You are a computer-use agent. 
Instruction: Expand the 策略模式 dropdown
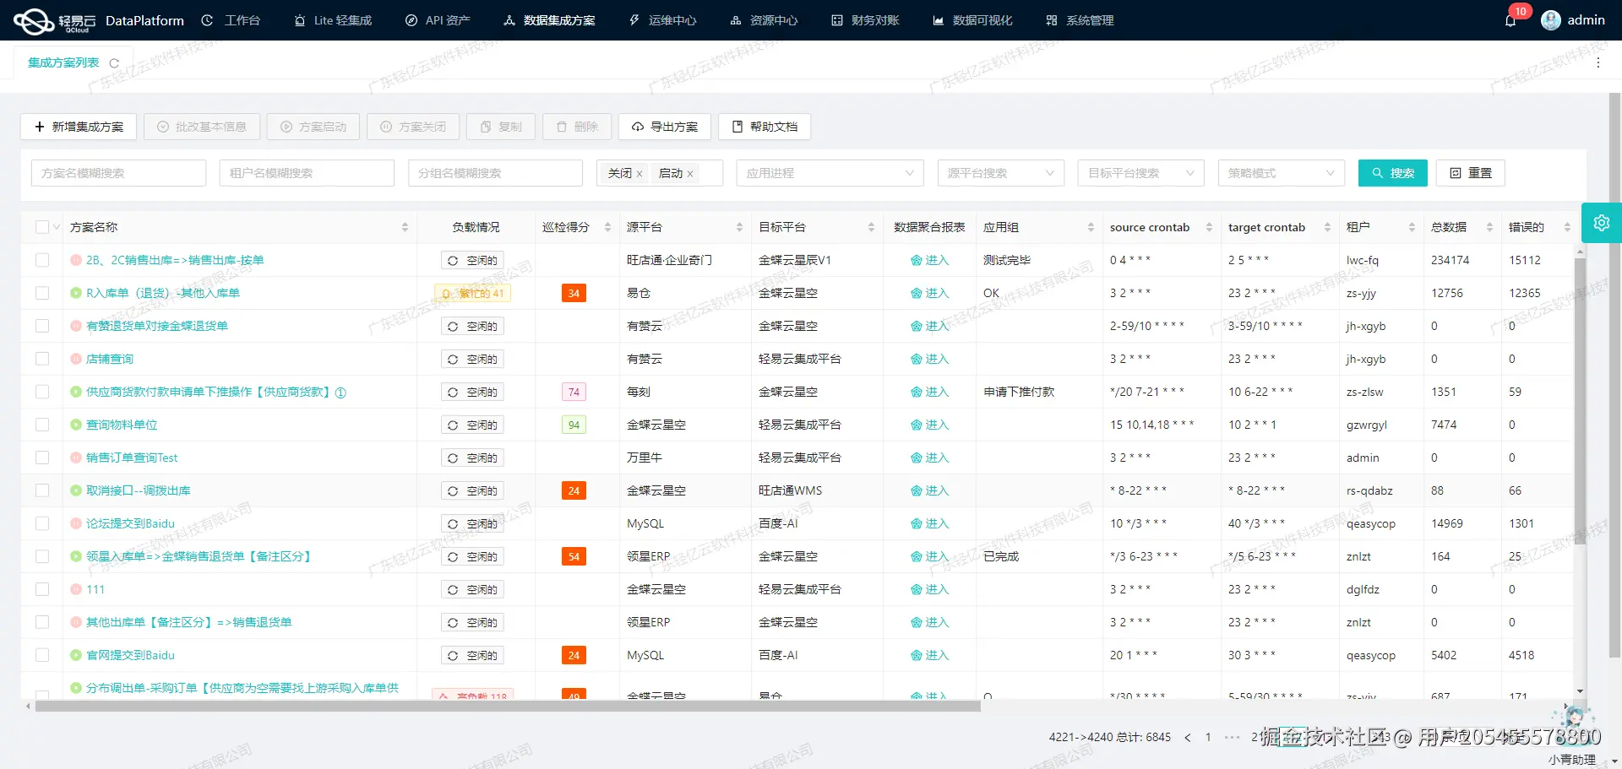pyautogui.click(x=1281, y=173)
